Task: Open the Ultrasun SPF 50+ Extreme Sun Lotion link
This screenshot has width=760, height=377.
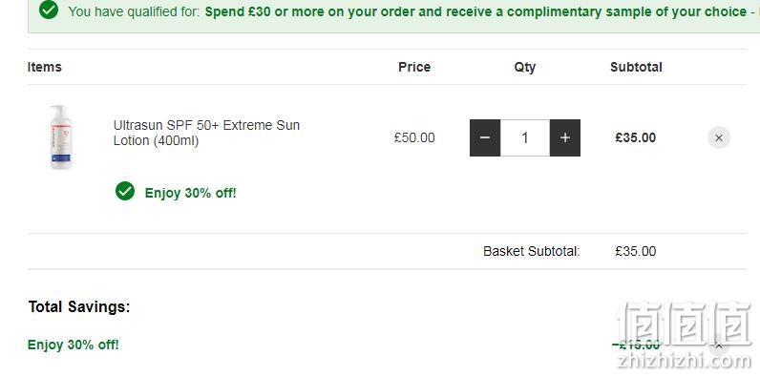Action: (206, 133)
